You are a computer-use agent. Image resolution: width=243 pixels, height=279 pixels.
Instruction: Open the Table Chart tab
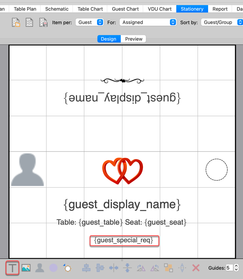(x=90, y=9)
